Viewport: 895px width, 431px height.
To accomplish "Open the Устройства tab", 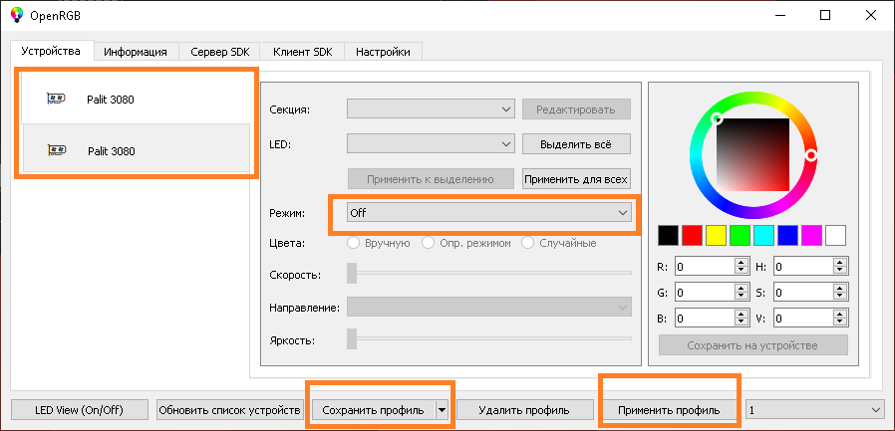I will tap(52, 51).
